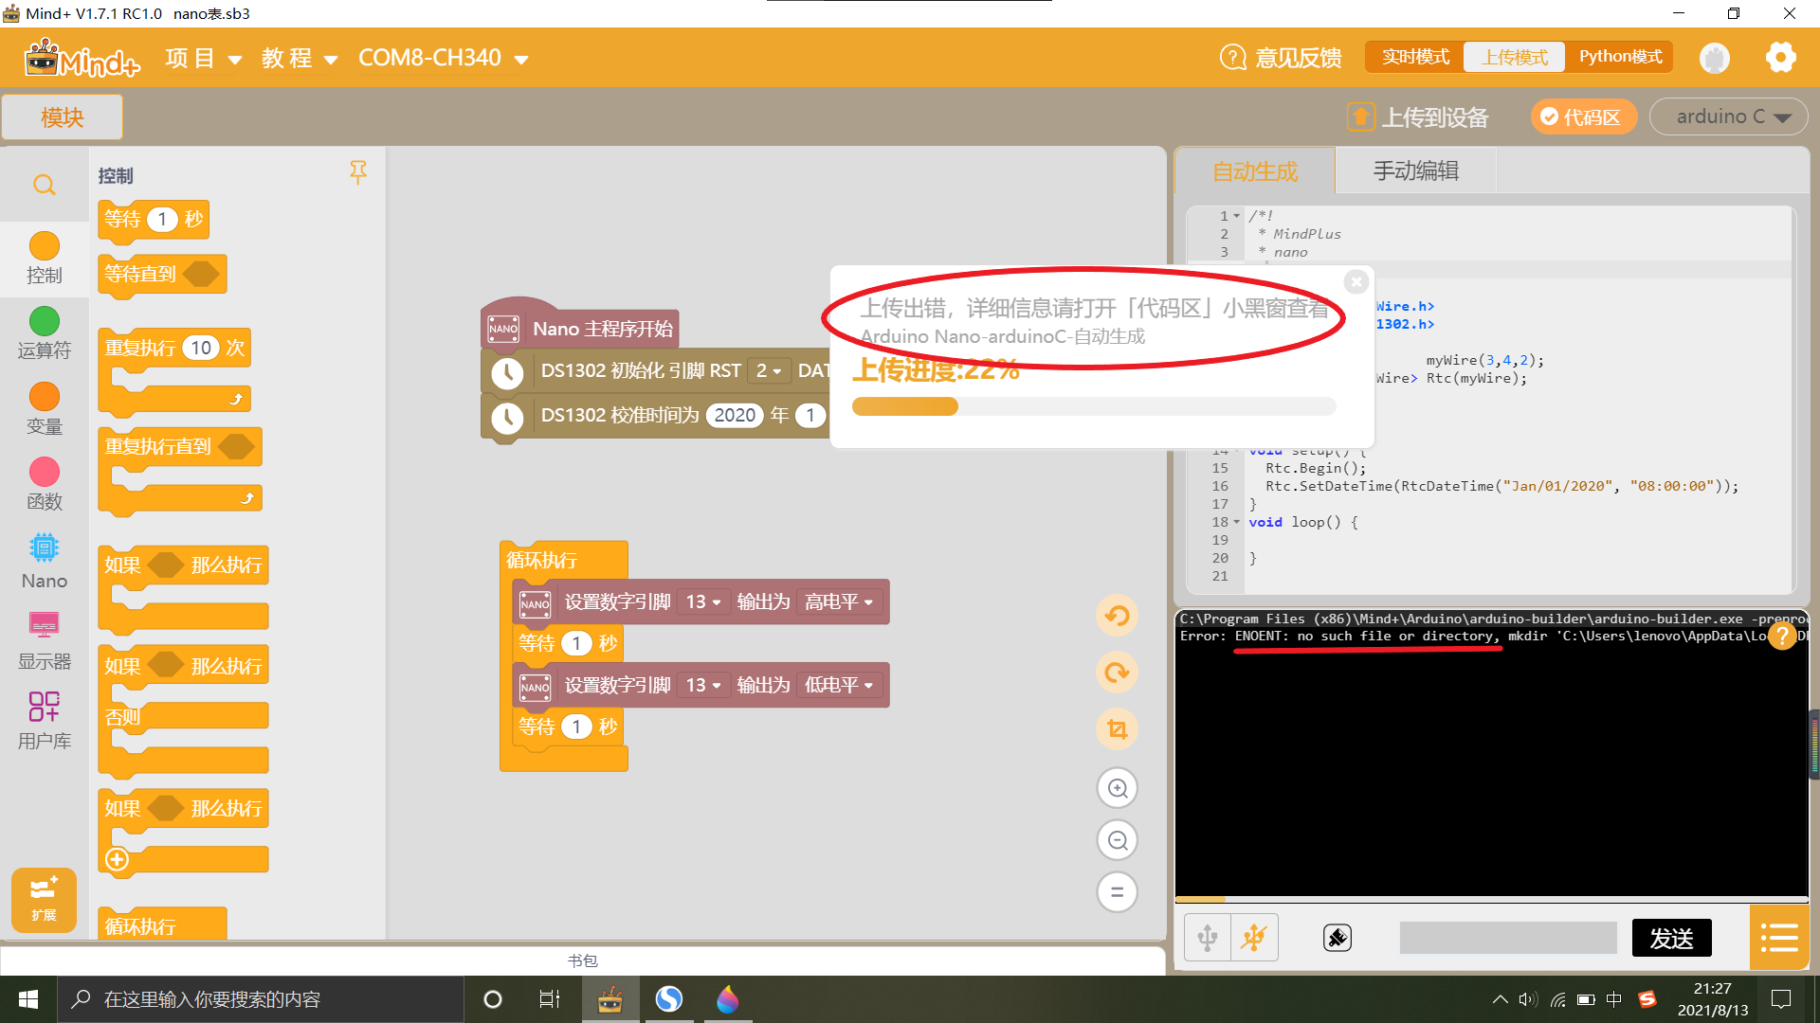Select the Nano 主程序开始 hat block
Screen dimensions: 1820x1023
click(579, 329)
